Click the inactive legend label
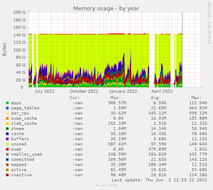213x190 pixels. click(x=21, y=175)
